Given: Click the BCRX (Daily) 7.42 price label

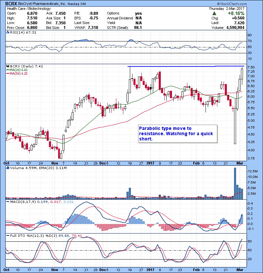Looking at the screenshot, I should point(26,66).
